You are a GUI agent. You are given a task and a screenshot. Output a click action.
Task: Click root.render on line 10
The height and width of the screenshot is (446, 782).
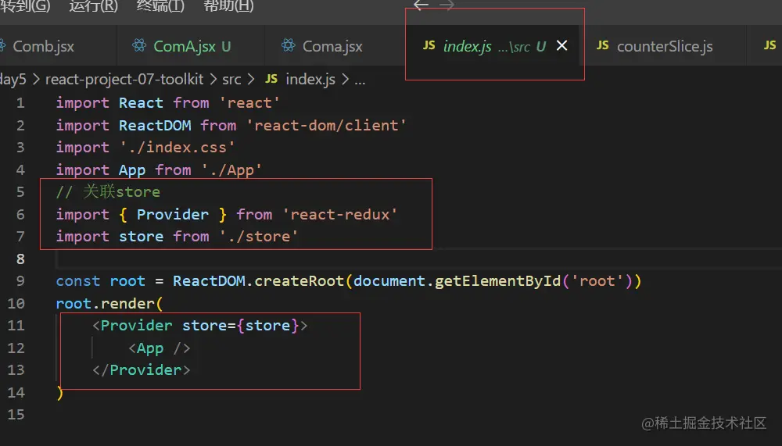(x=106, y=304)
